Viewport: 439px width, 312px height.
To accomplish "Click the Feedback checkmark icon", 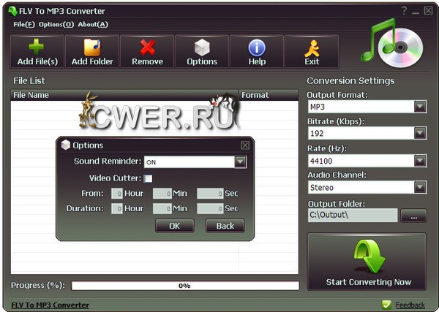I will click(x=386, y=305).
